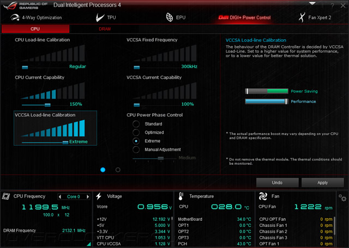Click the 4-Way Optimization speedometer icon
The height and width of the screenshot is (248, 349).
(x=15, y=17)
